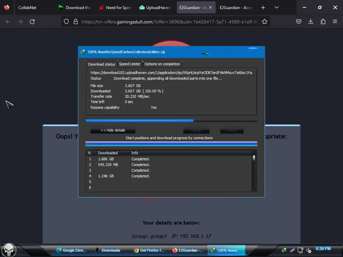This screenshot has width=343, height=257.
Task: Click the Hide details button
Action: point(113,130)
